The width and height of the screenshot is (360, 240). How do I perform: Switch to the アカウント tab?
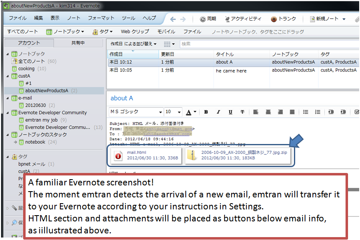tap(29, 43)
